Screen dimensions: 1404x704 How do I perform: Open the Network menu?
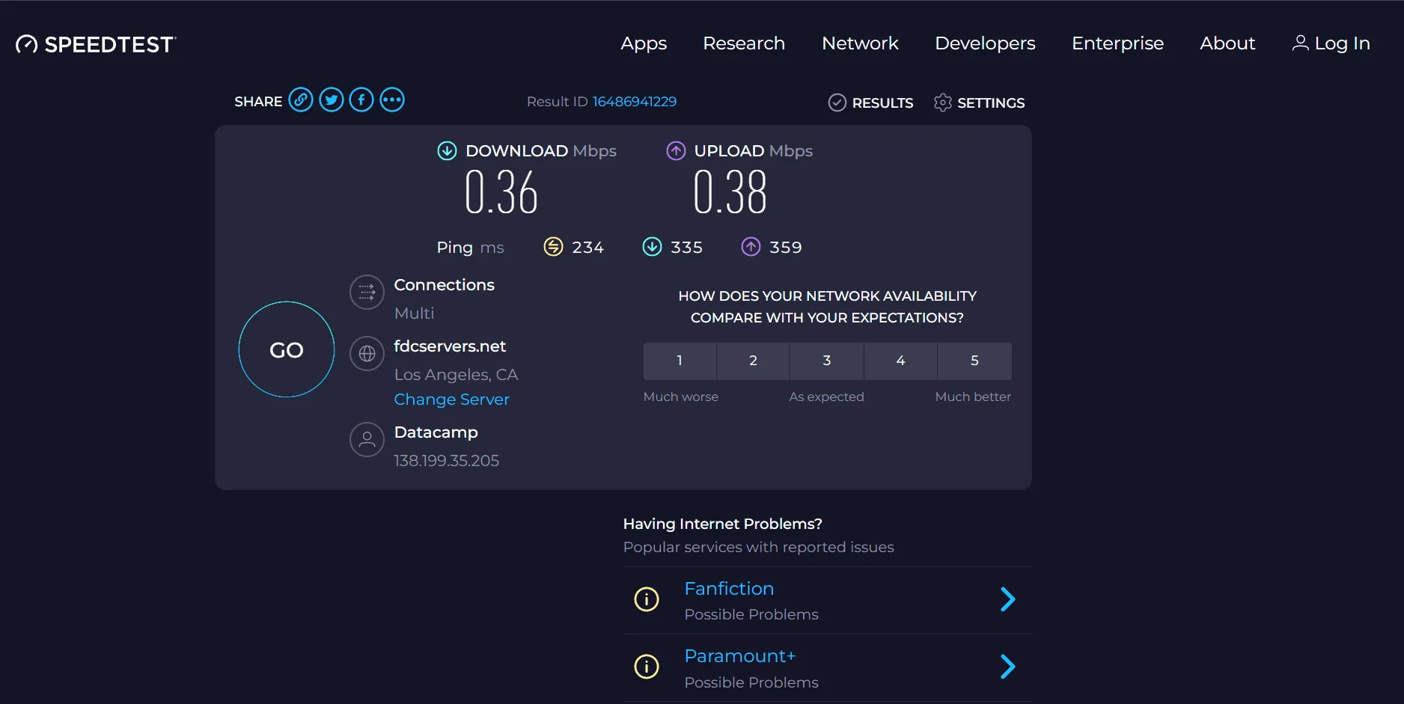pyautogui.click(x=860, y=43)
